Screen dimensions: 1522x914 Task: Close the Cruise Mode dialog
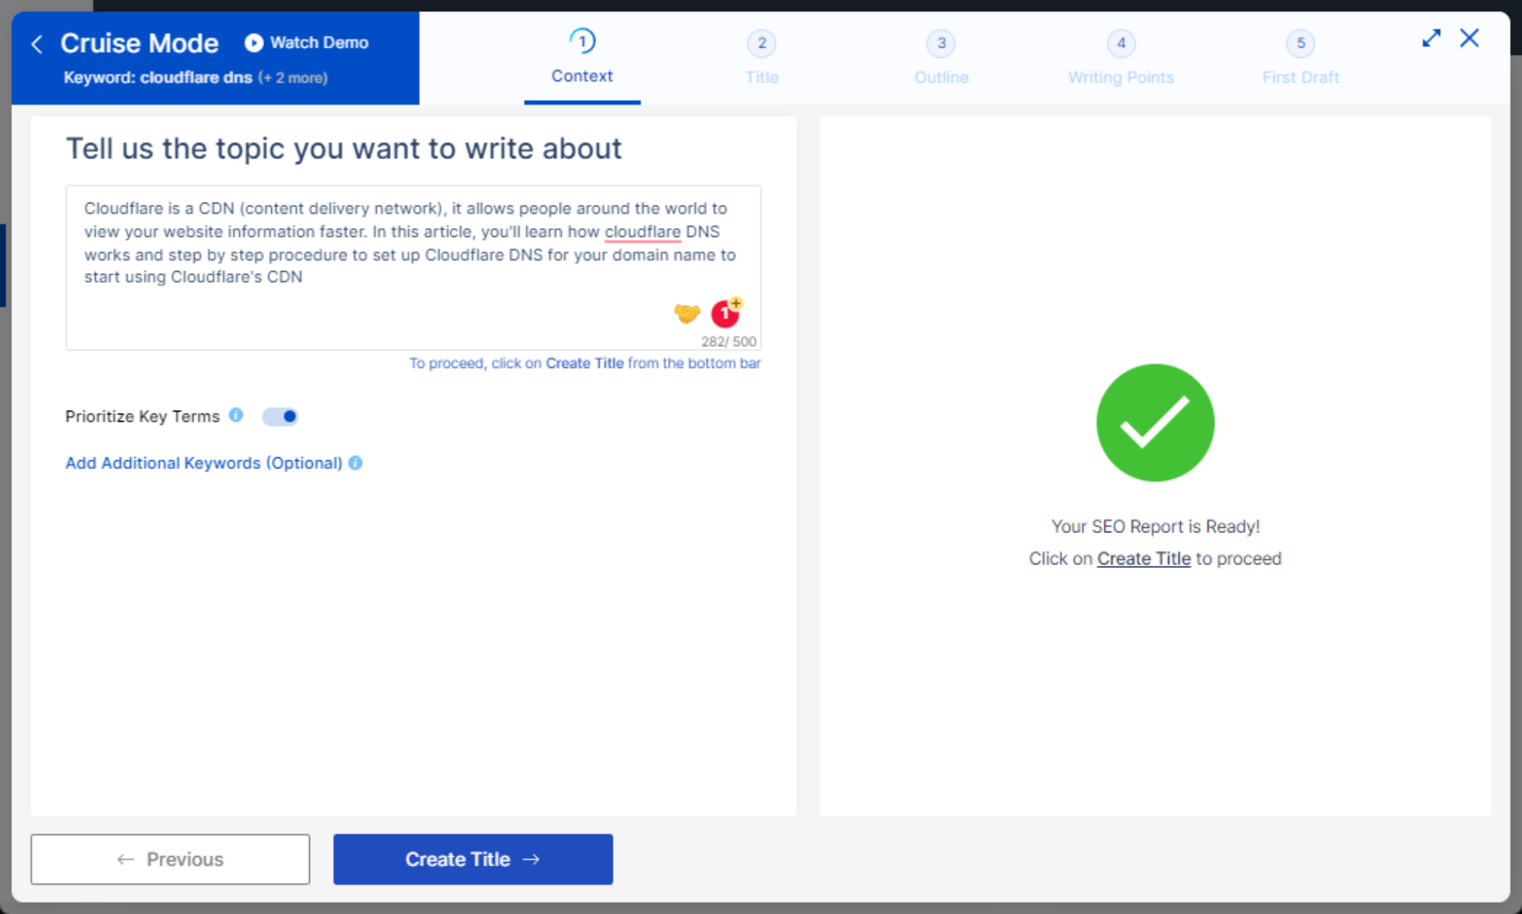point(1469,38)
